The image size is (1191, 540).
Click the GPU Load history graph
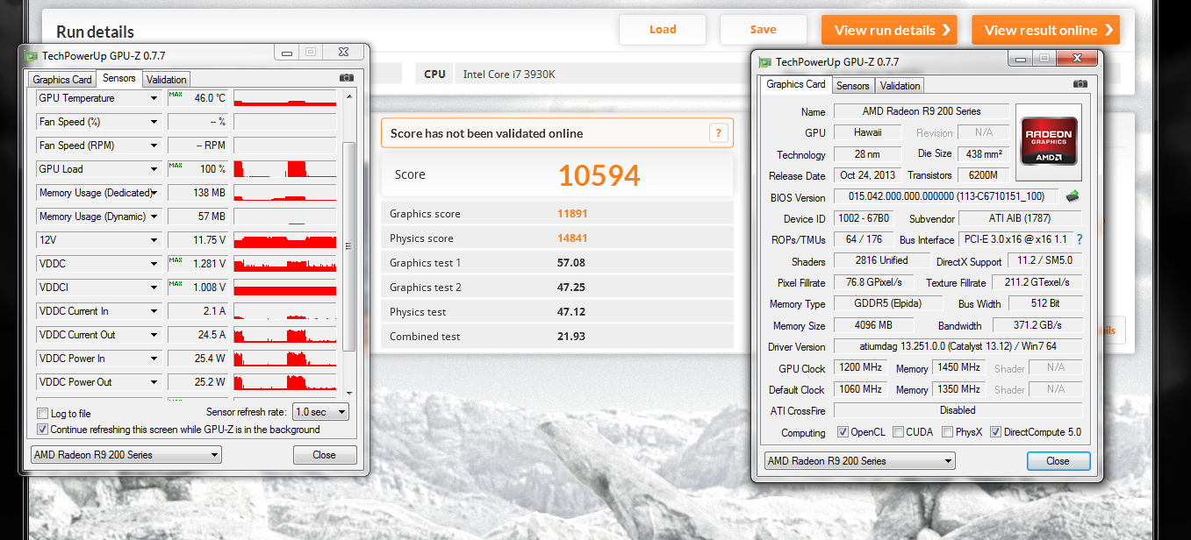[x=285, y=169]
